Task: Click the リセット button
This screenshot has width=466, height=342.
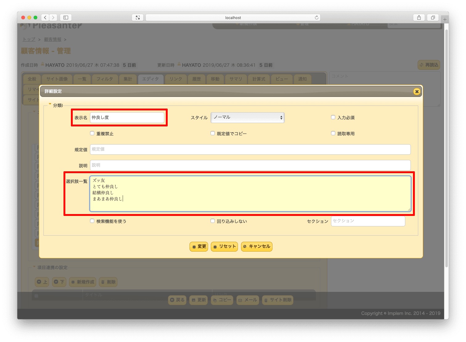Action: coord(224,246)
